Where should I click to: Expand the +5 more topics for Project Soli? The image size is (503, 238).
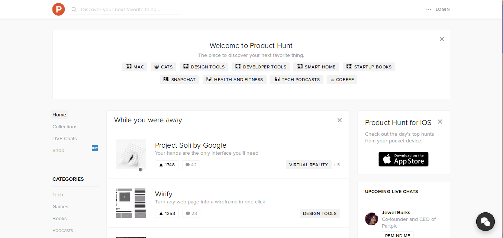(x=336, y=165)
